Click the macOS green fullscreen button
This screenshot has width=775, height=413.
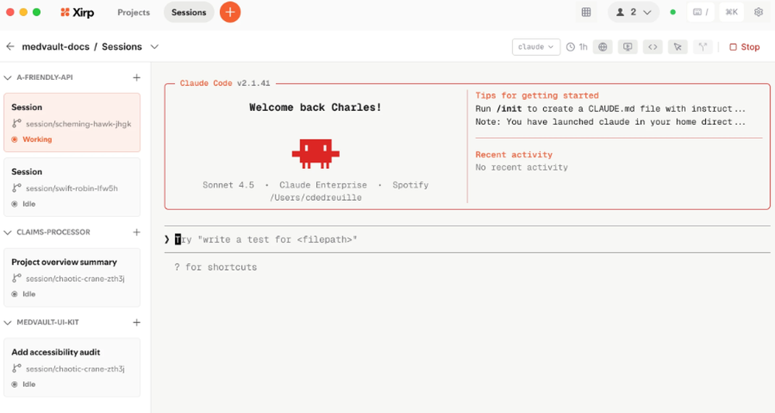click(36, 12)
